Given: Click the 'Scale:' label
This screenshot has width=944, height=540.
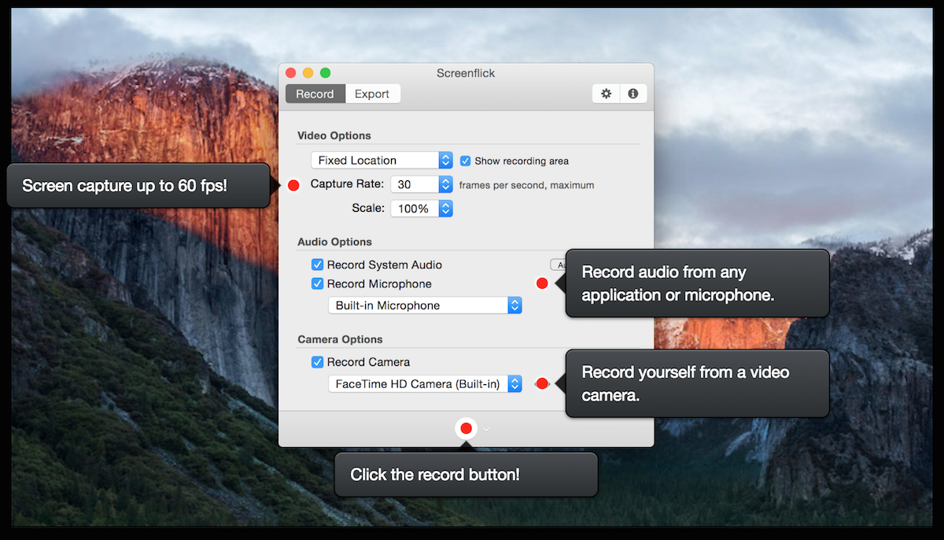Looking at the screenshot, I should pyautogui.click(x=368, y=209).
